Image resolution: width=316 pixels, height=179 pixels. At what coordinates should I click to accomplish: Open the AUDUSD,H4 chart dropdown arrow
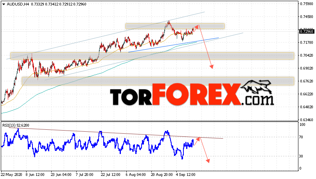point(4,4)
